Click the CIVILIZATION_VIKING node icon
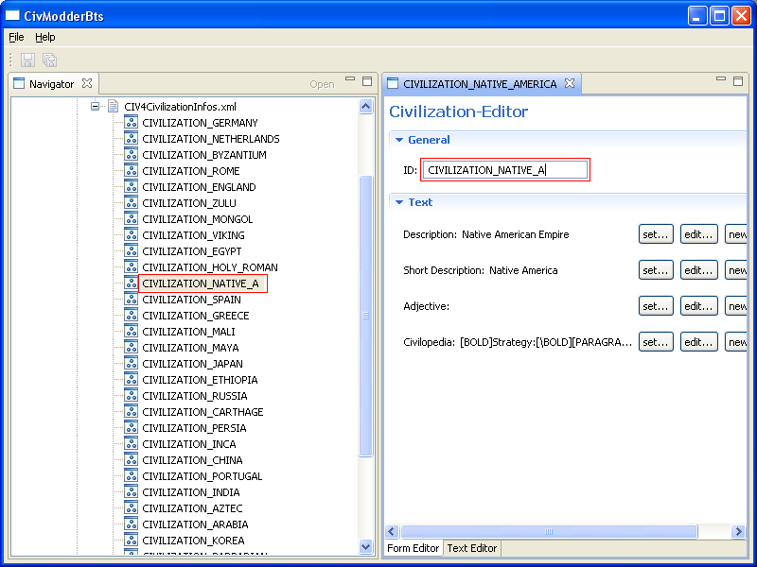The width and height of the screenshot is (757, 567). pyautogui.click(x=131, y=234)
